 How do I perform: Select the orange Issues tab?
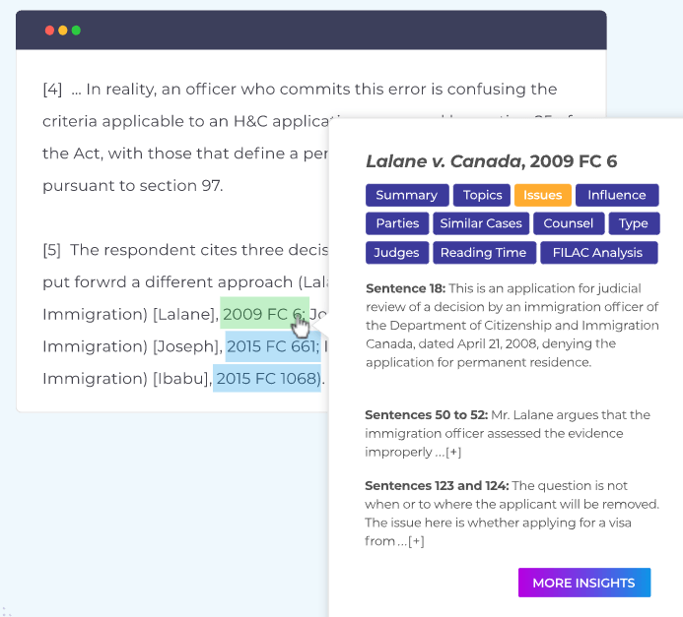[x=543, y=195]
